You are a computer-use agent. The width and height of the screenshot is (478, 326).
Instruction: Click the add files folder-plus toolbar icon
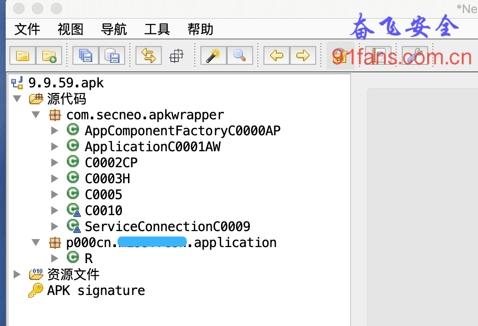point(49,55)
